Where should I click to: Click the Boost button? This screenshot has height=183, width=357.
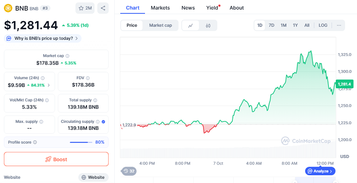tap(56, 159)
